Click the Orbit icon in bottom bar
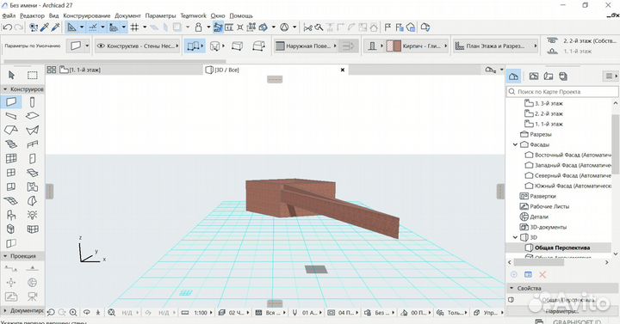 pos(87,313)
